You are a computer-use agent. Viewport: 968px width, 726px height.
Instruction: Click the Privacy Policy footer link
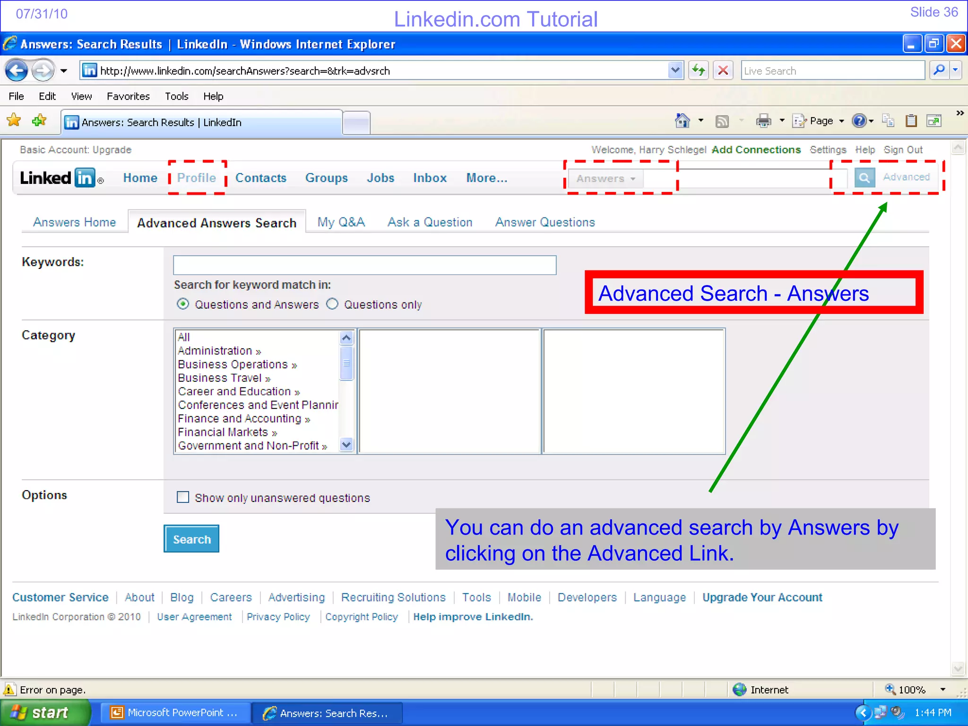[278, 617]
